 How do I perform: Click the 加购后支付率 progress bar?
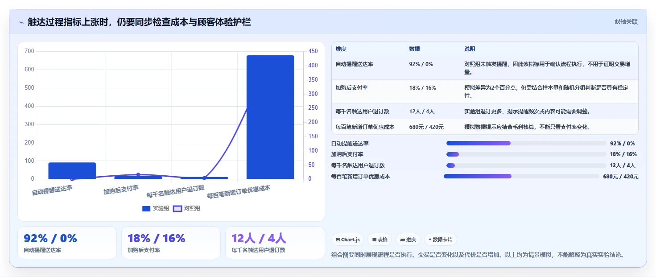[526, 154]
